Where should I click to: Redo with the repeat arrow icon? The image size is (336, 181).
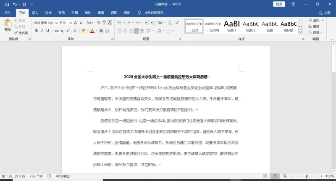[x=24, y=4]
